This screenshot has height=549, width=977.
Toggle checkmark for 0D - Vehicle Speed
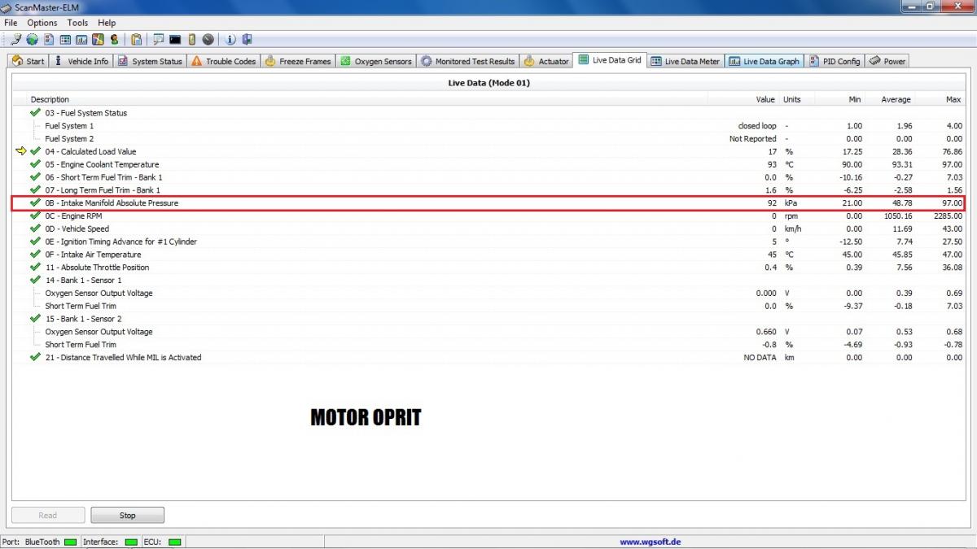(x=35, y=229)
